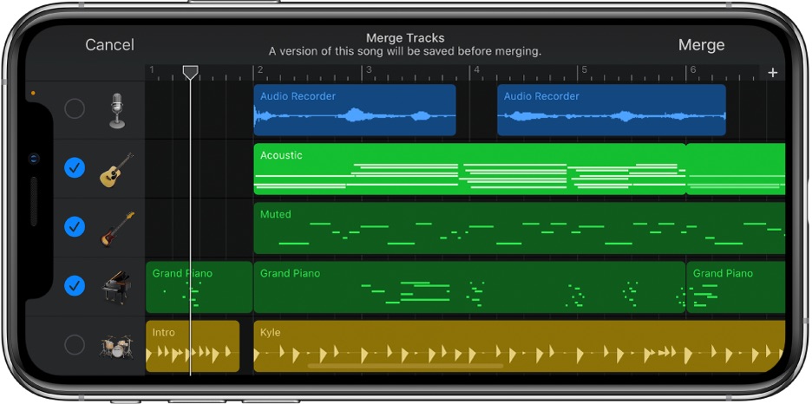This screenshot has height=404, width=812.
Task: Select the Kyle drummer region
Action: point(520,346)
